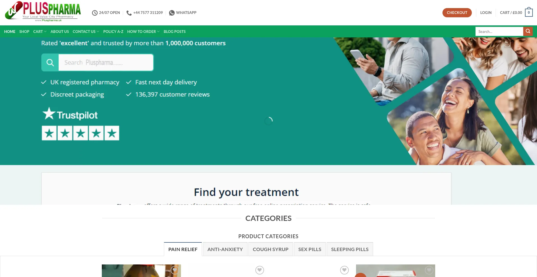Click the PlusPharma logo

click(x=43, y=11)
